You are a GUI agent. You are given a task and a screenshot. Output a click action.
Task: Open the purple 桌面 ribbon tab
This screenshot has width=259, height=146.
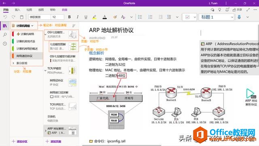tap(64, 10)
